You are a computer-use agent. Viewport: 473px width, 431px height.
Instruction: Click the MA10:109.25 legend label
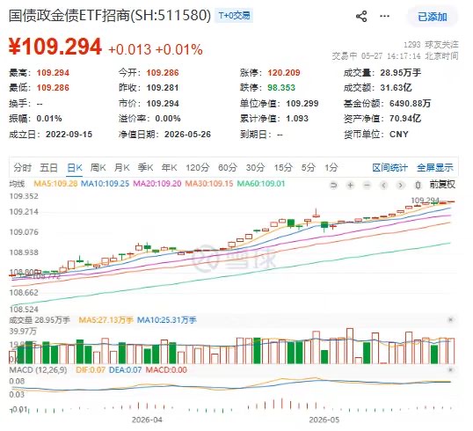pos(105,184)
